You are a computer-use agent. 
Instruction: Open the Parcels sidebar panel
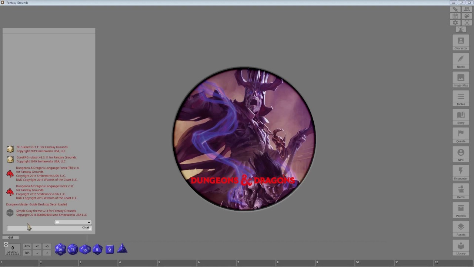[461, 210]
